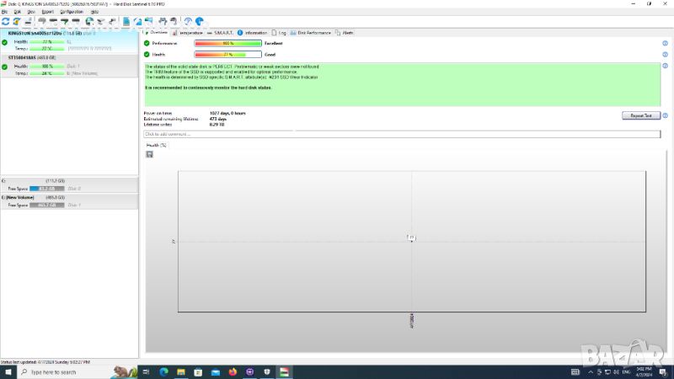Click the blue Info toolbar icon
The height and width of the screenshot is (379, 674).
coord(200,21)
